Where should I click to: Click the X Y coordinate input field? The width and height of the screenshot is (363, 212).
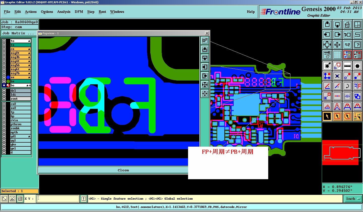pyautogui.click(x=58, y=199)
